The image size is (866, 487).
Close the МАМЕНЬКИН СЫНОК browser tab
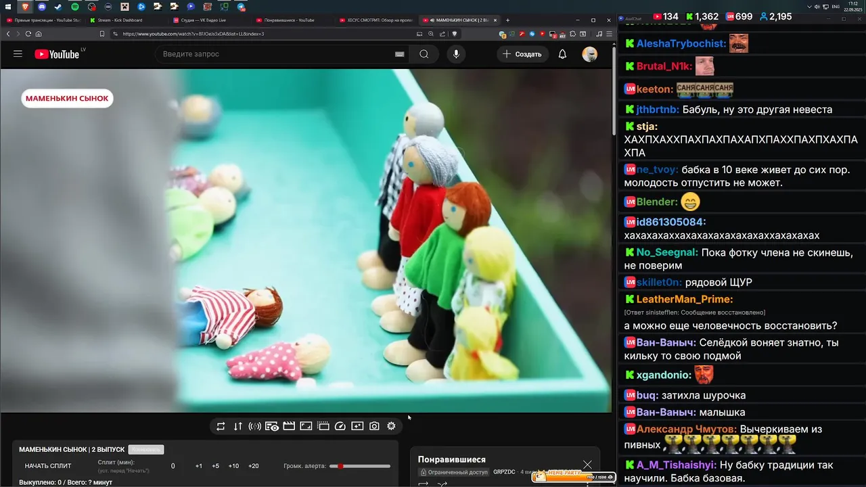495,20
